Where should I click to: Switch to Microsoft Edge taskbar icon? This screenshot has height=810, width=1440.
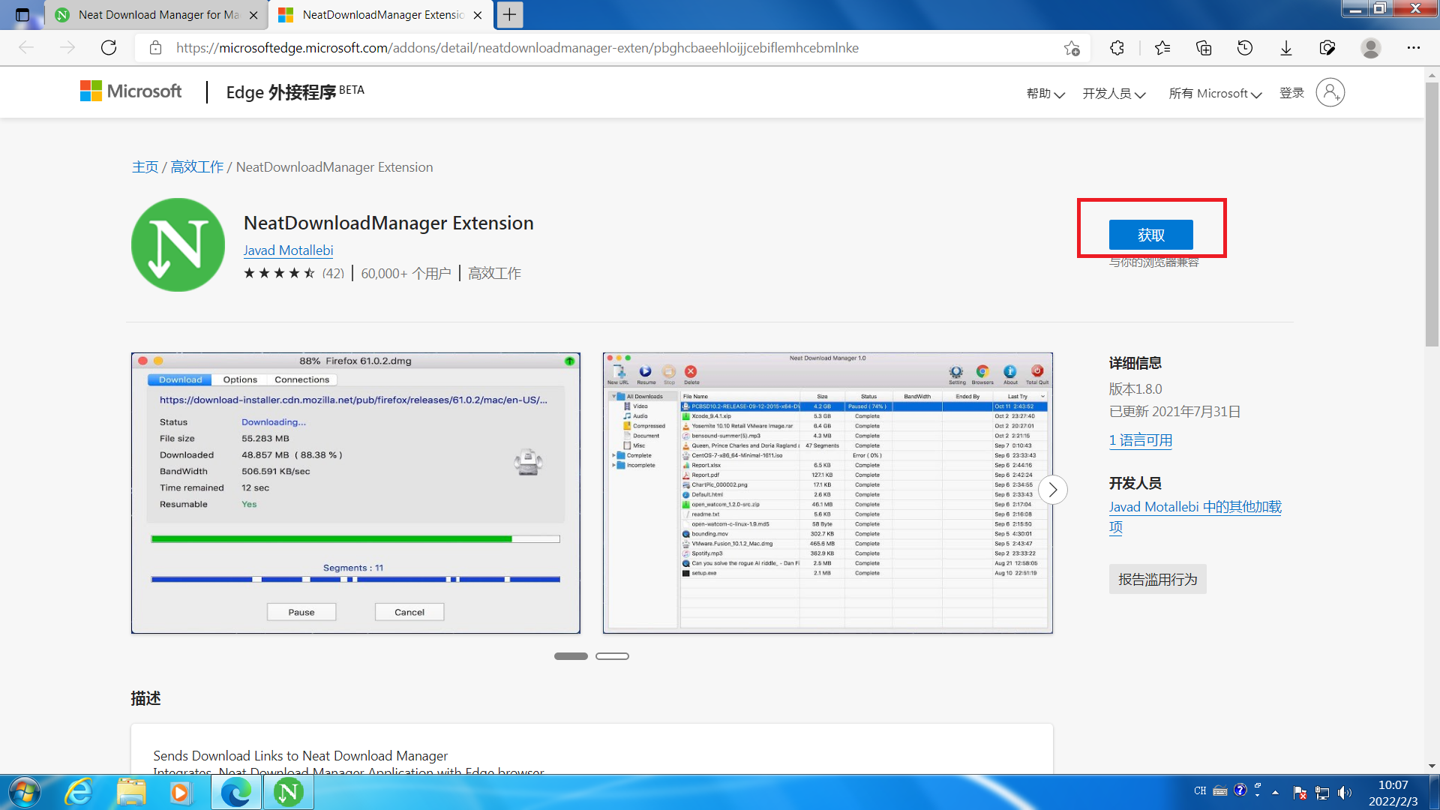tap(236, 793)
